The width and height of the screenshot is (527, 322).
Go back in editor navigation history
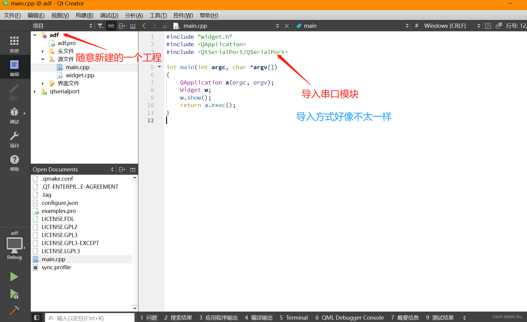[144, 26]
